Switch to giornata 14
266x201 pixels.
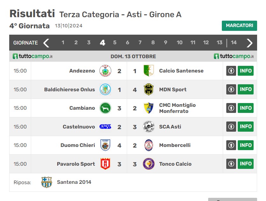coord(234,43)
